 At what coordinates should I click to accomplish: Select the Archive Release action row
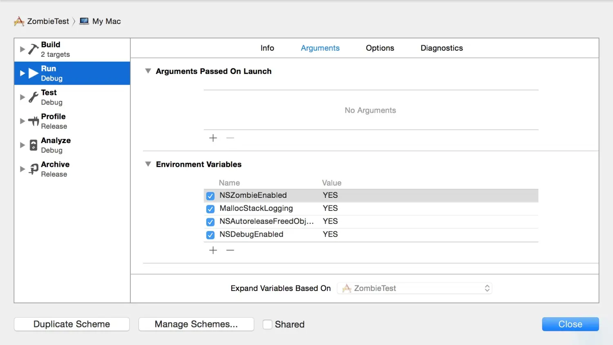[x=72, y=169]
